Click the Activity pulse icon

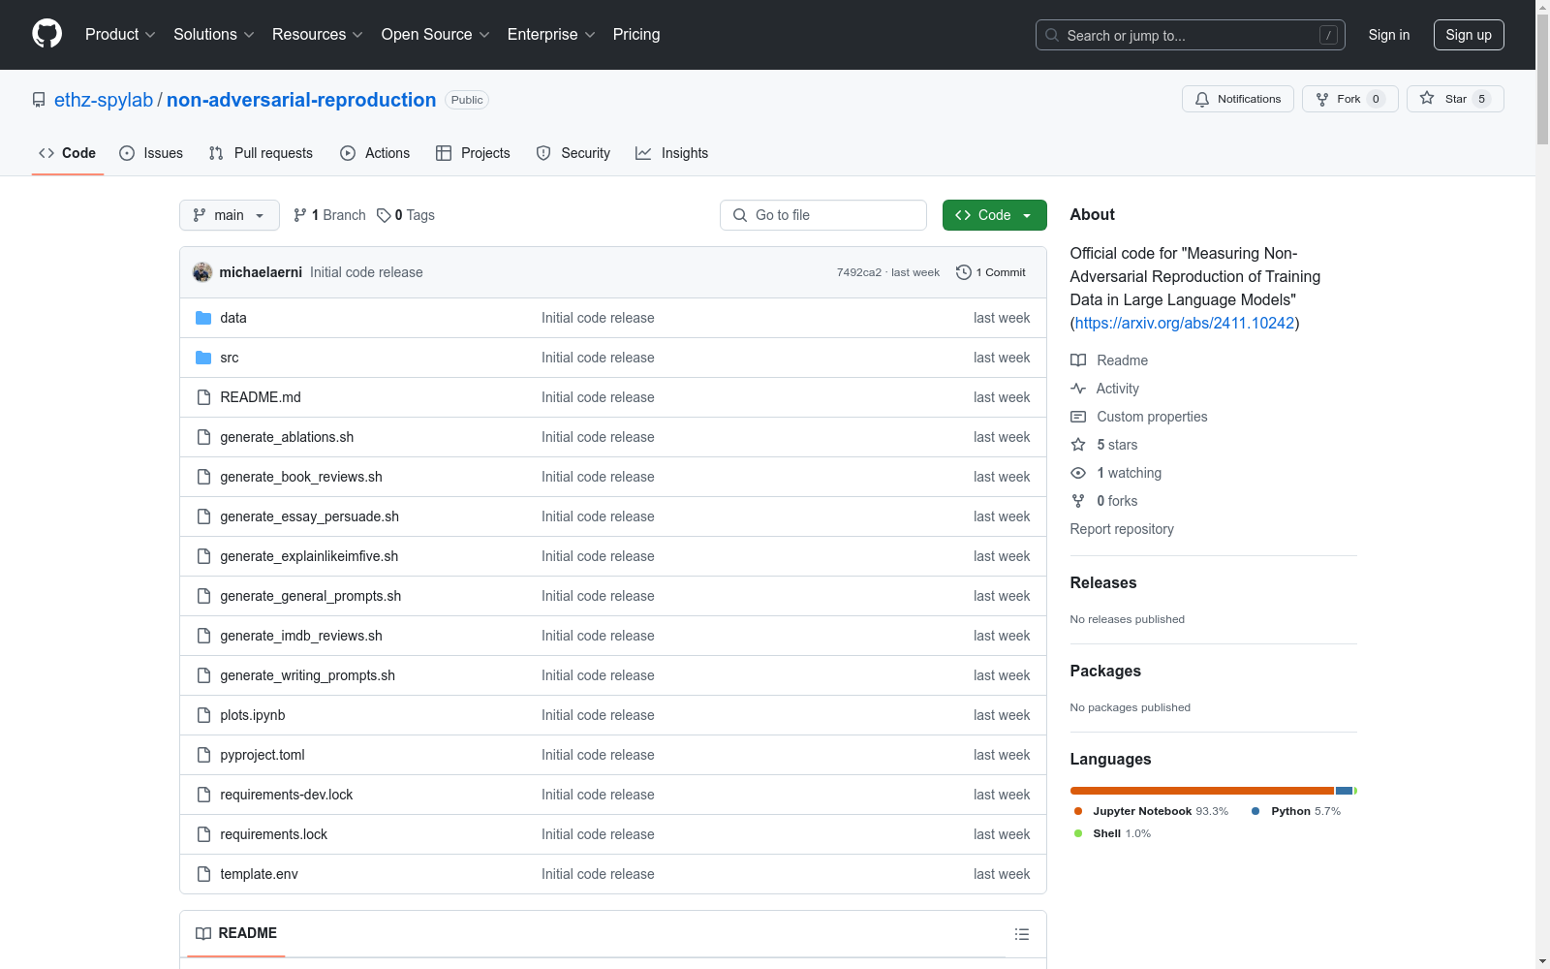(1078, 389)
